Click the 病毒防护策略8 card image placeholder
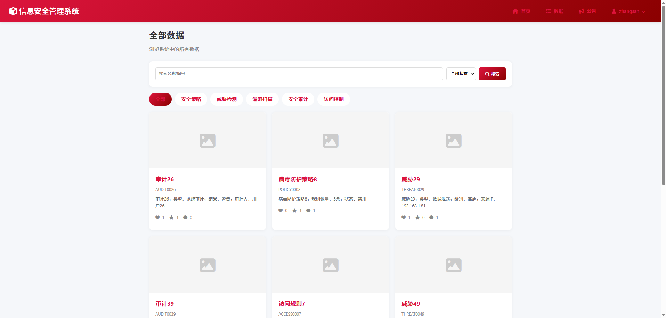The width and height of the screenshot is (666, 318). pyautogui.click(x=331, y=140)
